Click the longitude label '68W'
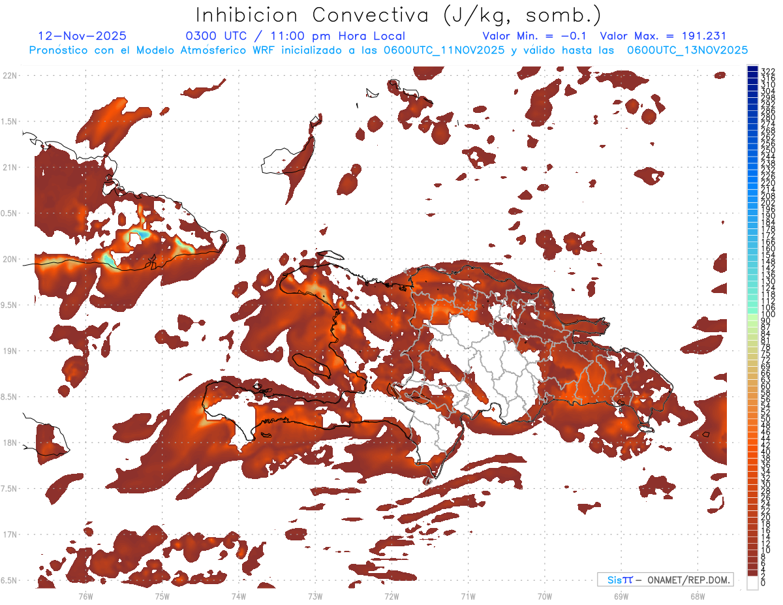 (698, 597)
